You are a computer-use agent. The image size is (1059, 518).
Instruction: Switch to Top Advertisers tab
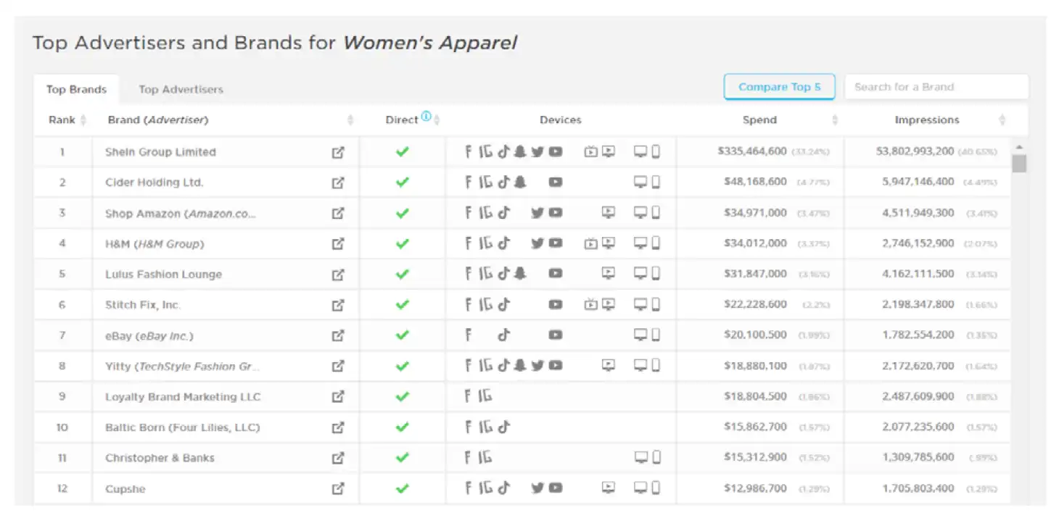[x=181, y=90]
